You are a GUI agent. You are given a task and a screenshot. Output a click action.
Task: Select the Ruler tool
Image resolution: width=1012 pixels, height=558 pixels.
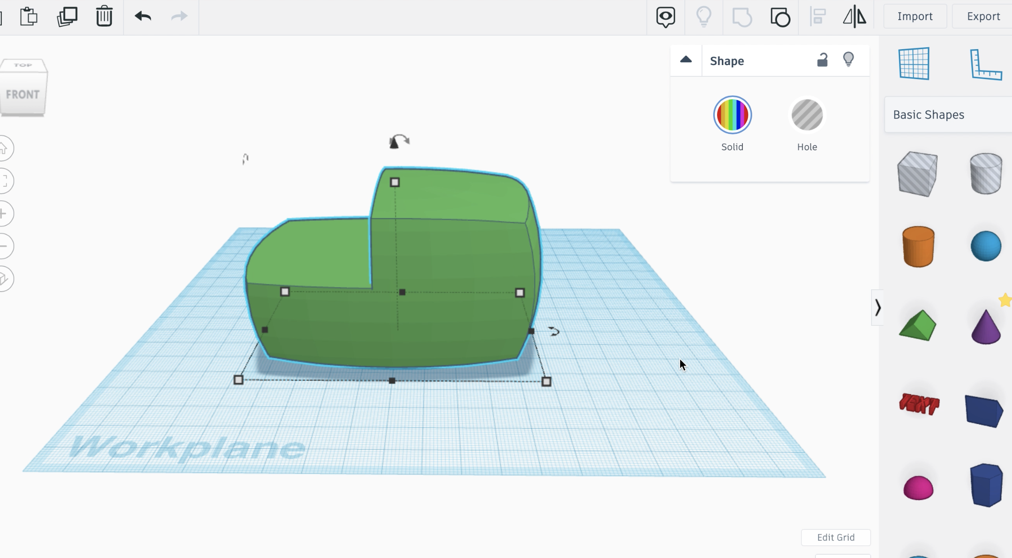point(986,64)
